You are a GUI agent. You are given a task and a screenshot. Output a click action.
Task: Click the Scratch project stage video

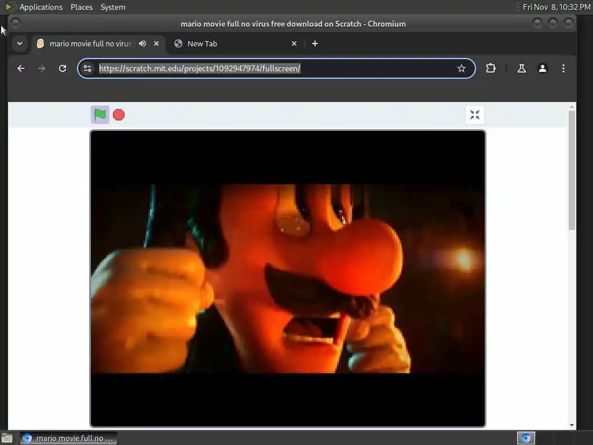[287, 279]
